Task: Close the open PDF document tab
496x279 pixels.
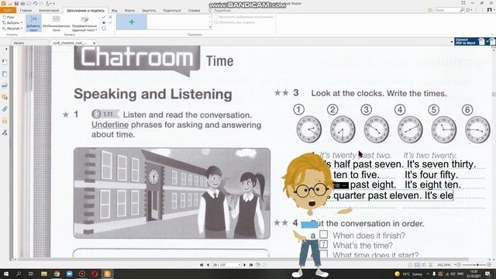Action: [95, 43]
